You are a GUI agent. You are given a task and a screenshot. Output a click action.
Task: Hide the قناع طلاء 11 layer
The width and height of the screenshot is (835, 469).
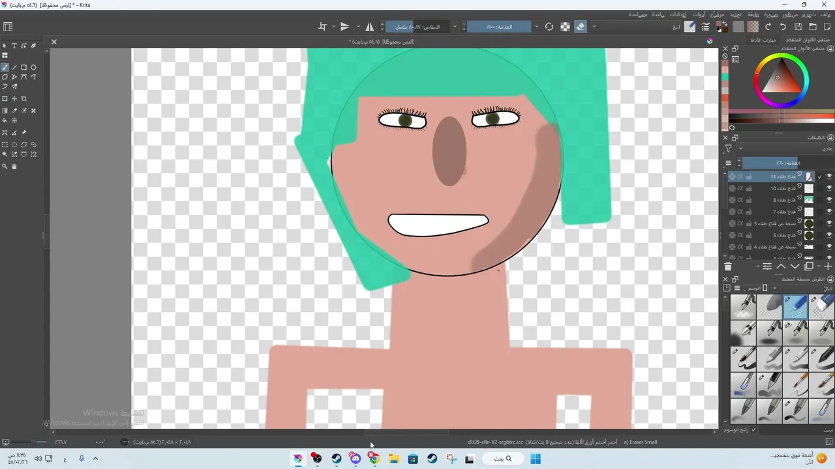click(x=829, y=177)
